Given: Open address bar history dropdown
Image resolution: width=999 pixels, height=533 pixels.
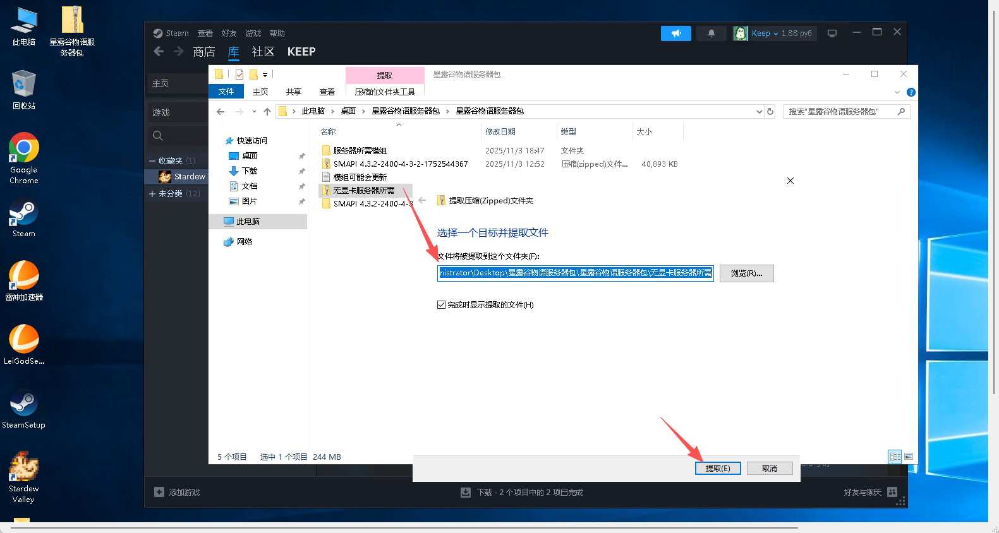Looking at the screenshot, I should click(759, 112).
